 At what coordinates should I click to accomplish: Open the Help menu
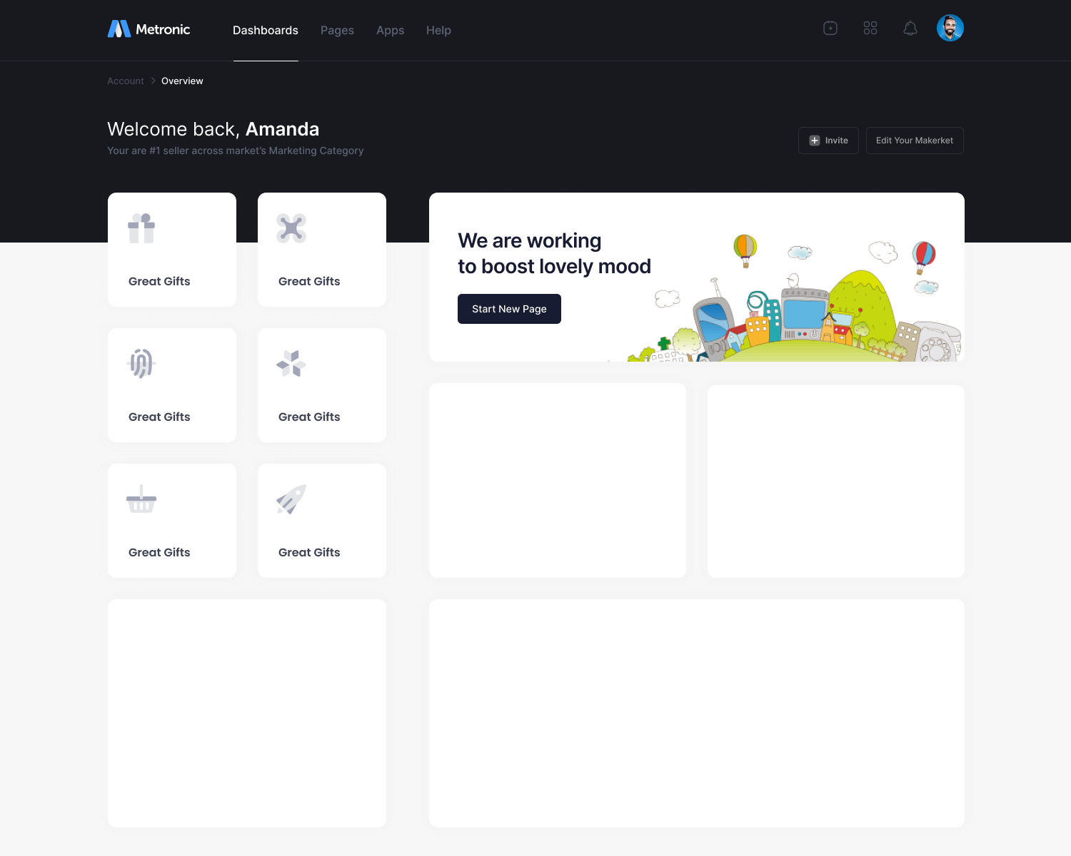pyautogui.click(x=438, y=30)
